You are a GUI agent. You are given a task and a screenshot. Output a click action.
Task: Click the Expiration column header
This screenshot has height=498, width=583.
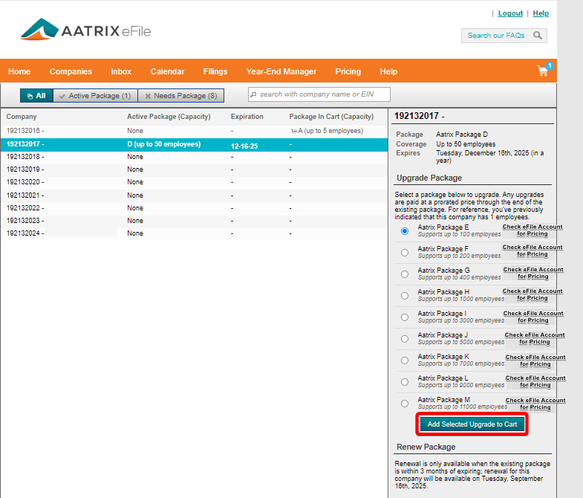(x=247, y=117)
